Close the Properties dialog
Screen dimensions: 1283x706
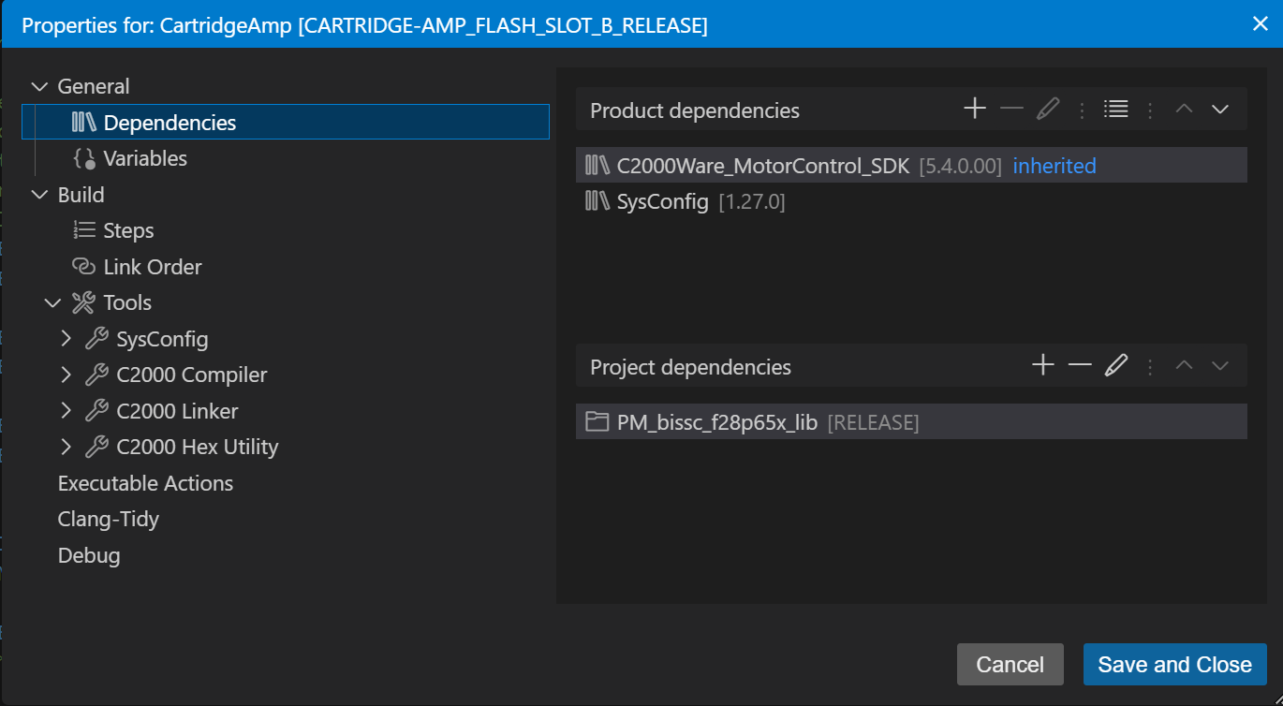(x=1261, y=23)
